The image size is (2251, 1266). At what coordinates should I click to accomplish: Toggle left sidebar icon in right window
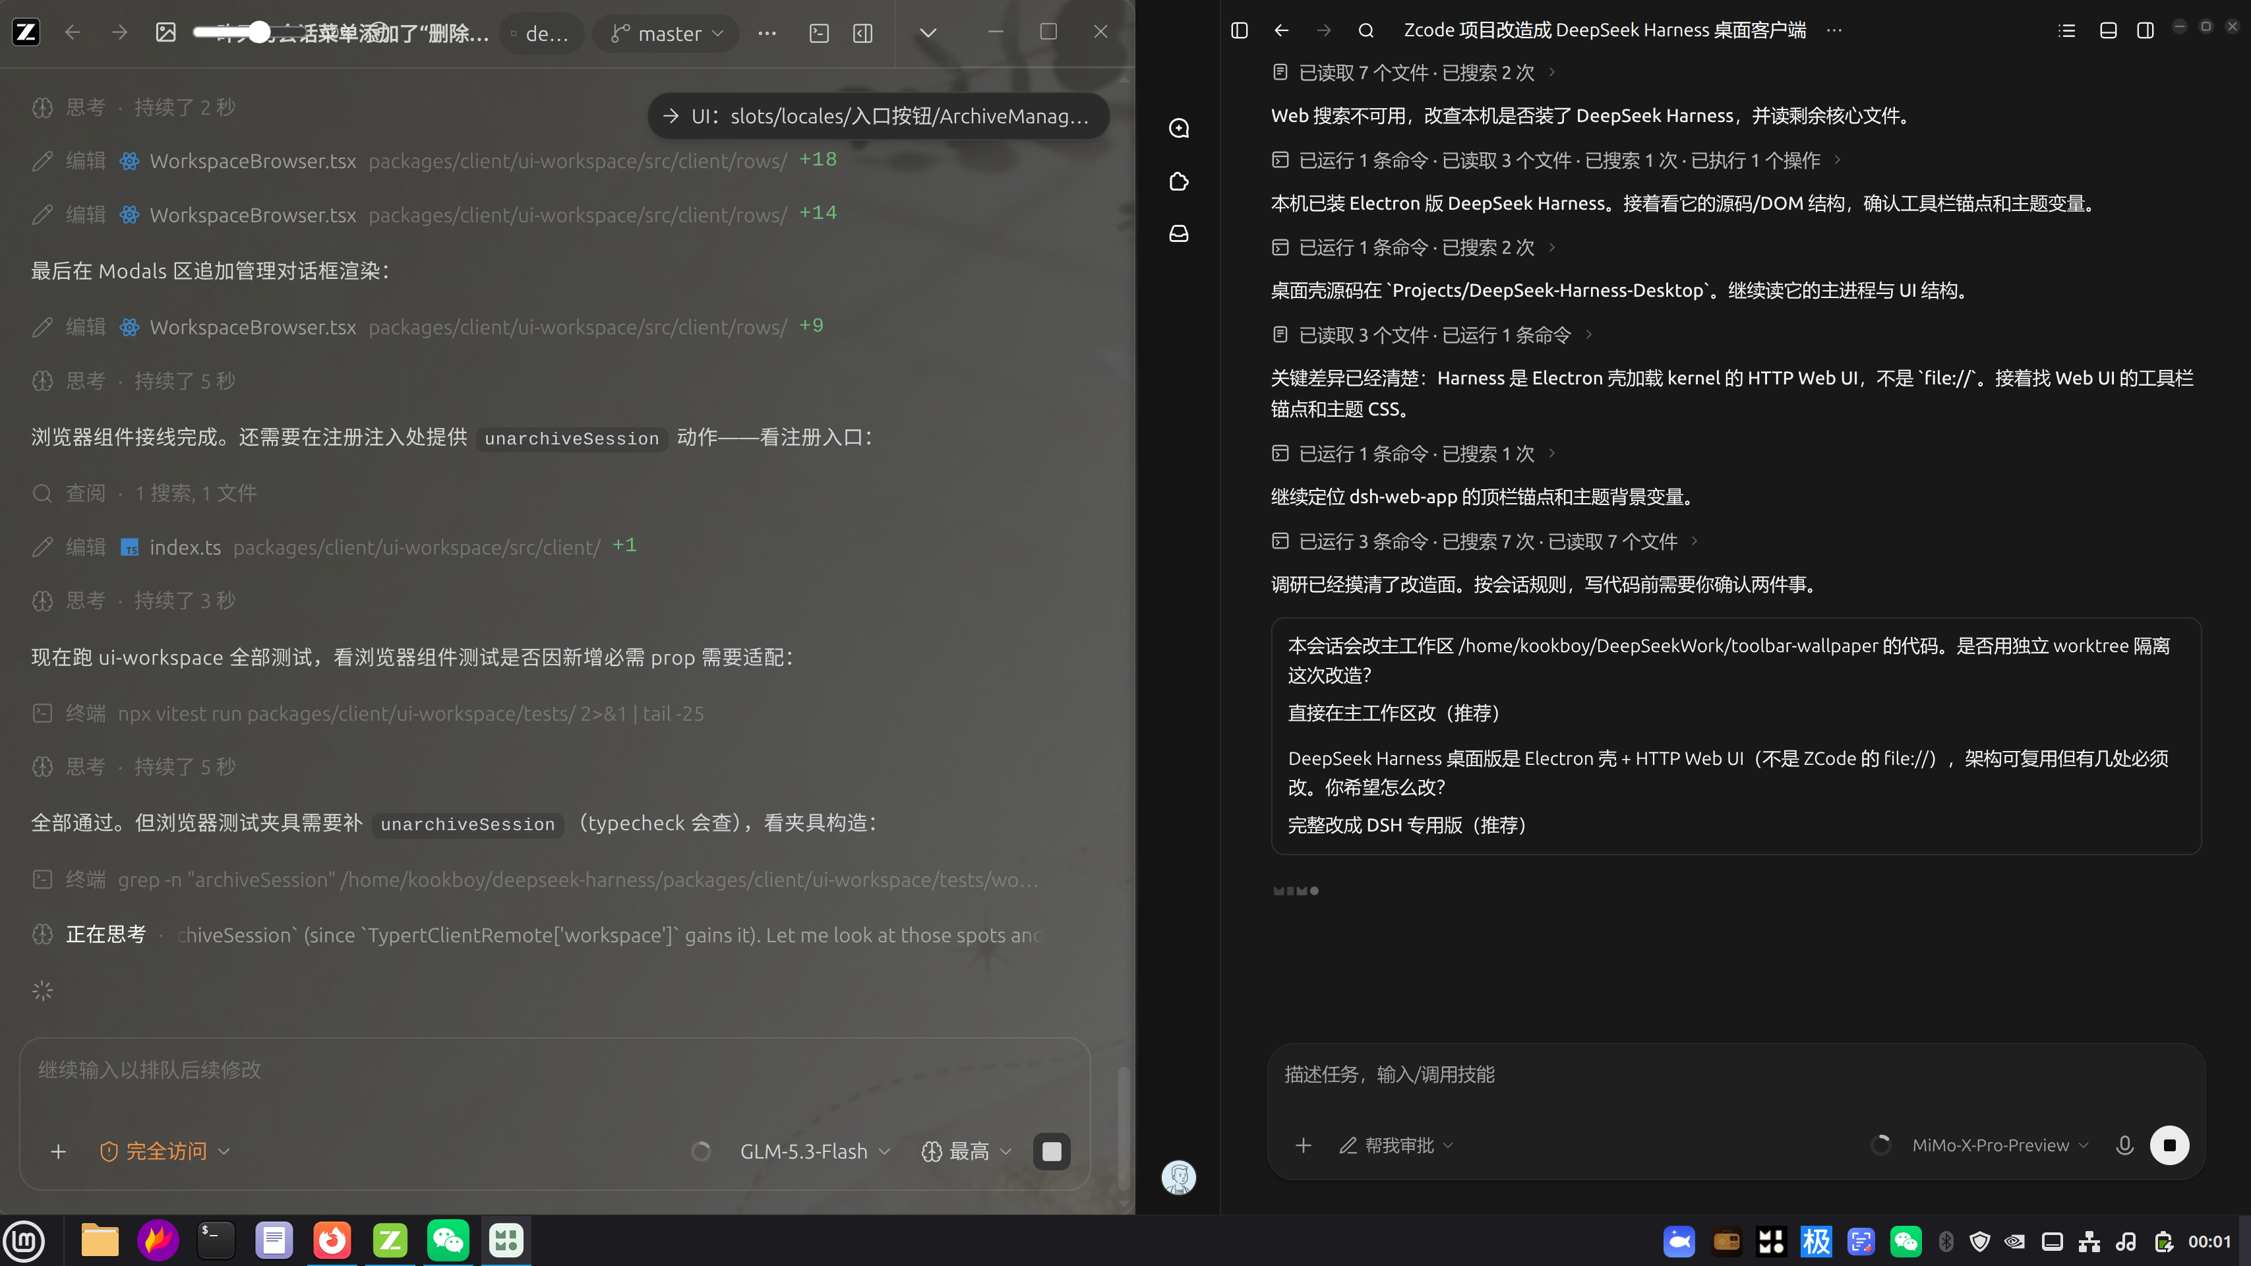(x=1239, y=30)
